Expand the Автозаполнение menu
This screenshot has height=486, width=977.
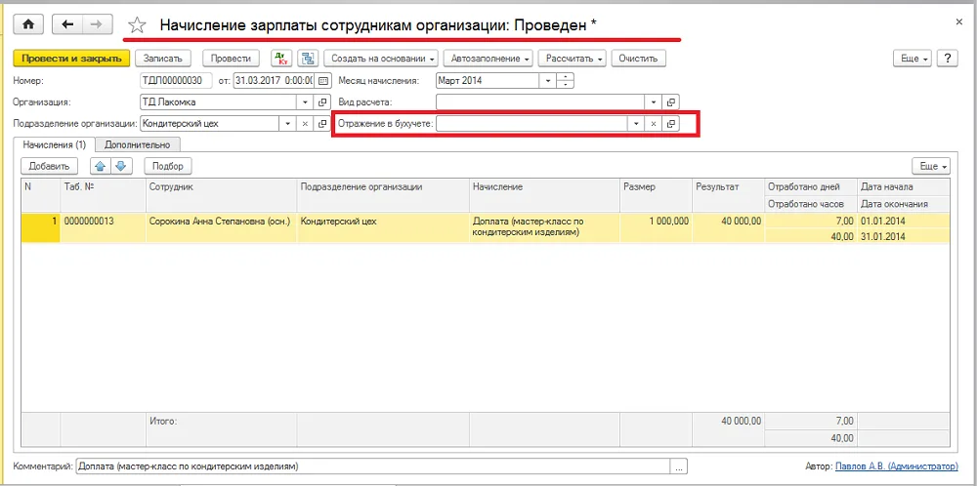pyautogui.click(x=488, y=59)
